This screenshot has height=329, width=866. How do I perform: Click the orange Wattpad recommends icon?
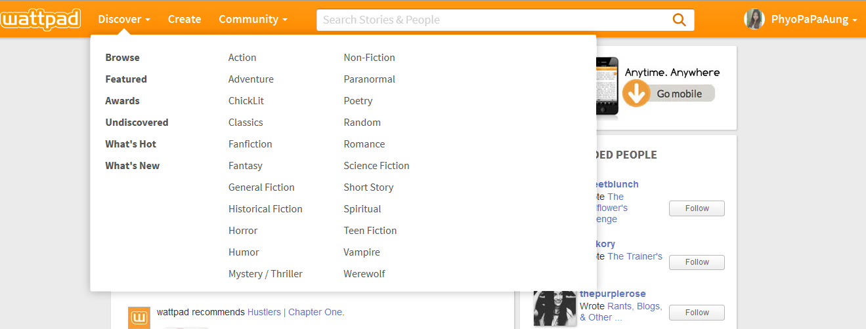click(x=139, y=318)
